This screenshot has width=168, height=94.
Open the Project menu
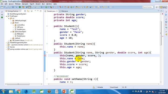pyautogui.click(x=38, y=4)
